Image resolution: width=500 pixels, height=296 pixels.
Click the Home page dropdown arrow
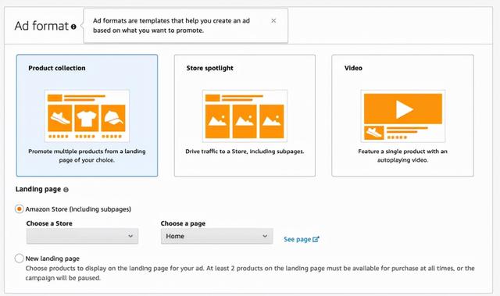pyautogui.click(x=265, y=236)
